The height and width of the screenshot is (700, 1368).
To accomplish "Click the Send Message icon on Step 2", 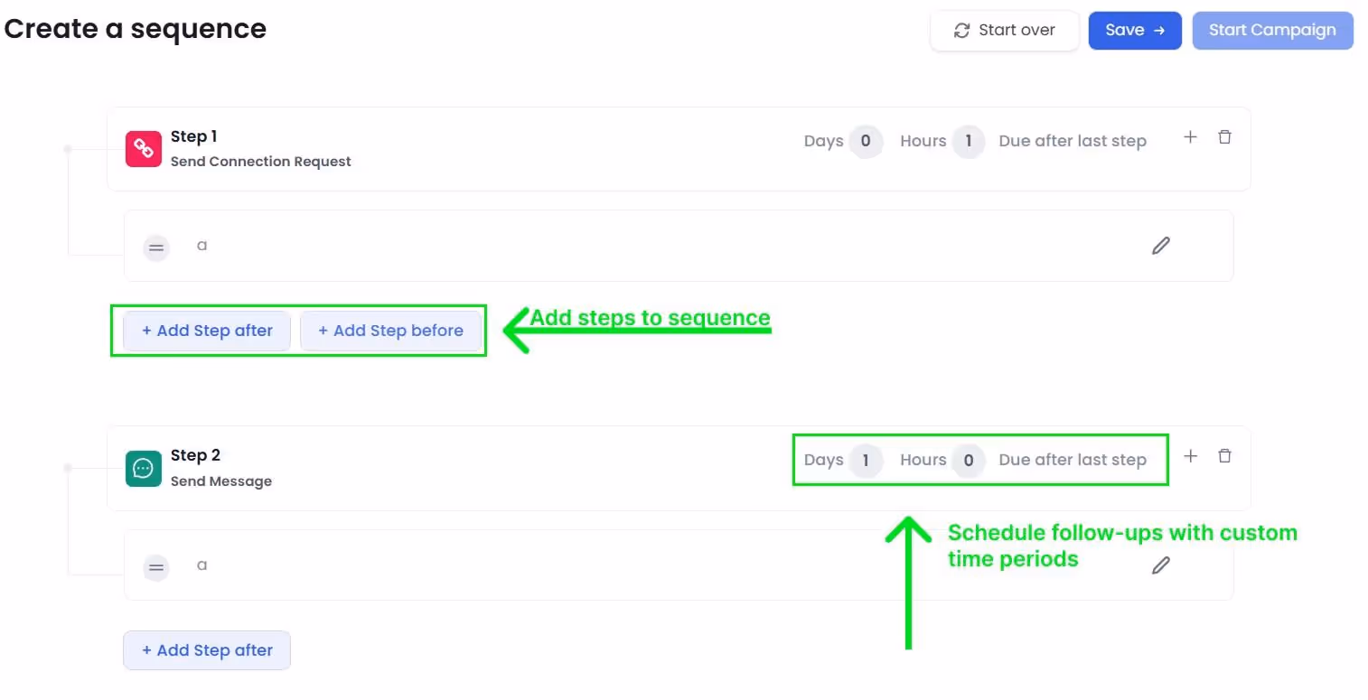I will pos(142,468).
